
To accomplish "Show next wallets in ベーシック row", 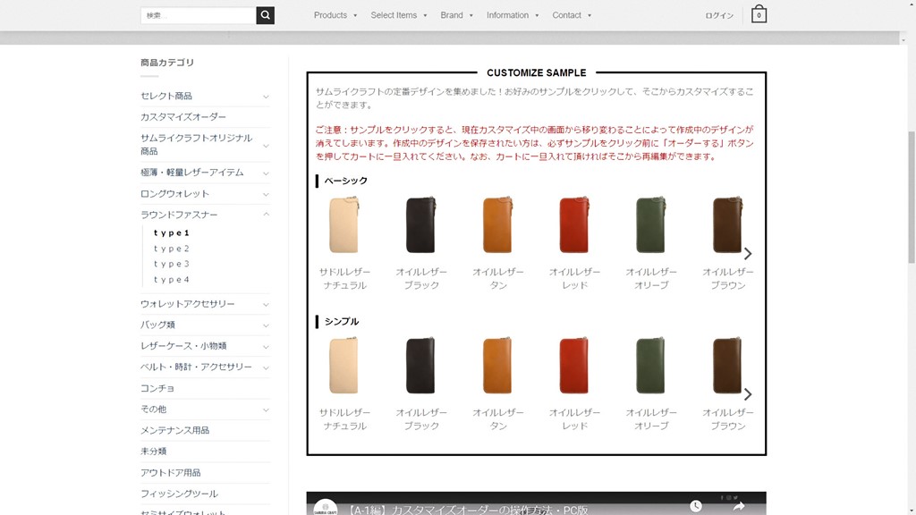I will (x=748, y=254).
